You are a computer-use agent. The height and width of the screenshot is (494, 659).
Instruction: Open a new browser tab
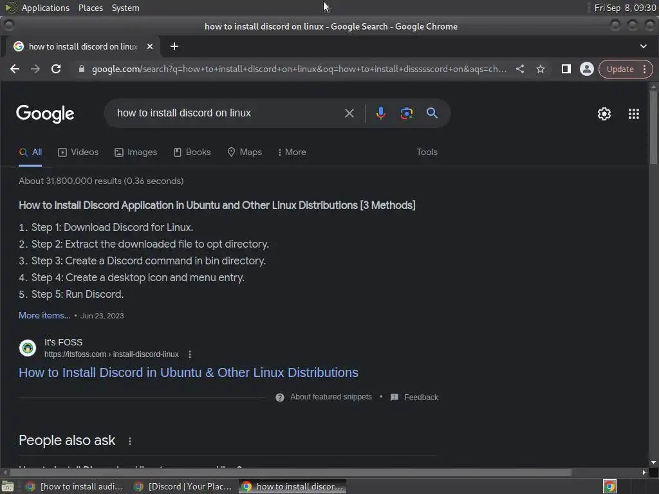[x=174, y=46]
